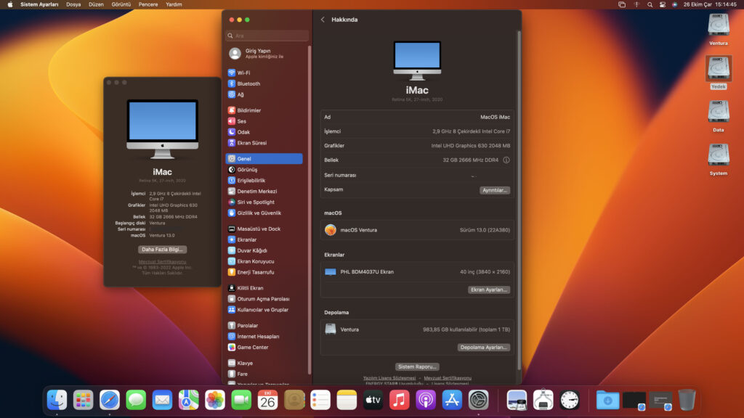Open Depolama Ayarları button
This screenshot has height=418, width=744.
tap(483, 348)
